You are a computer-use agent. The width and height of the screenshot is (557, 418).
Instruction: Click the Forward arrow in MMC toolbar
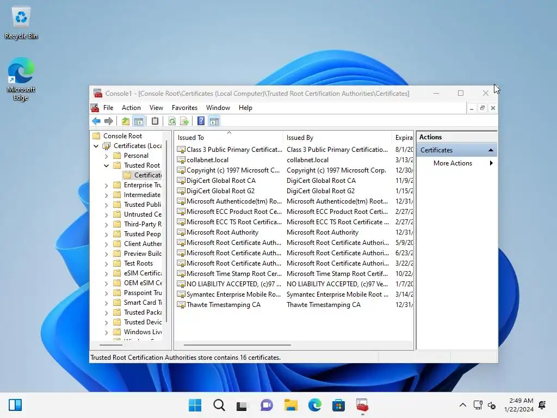click(109, 121)
